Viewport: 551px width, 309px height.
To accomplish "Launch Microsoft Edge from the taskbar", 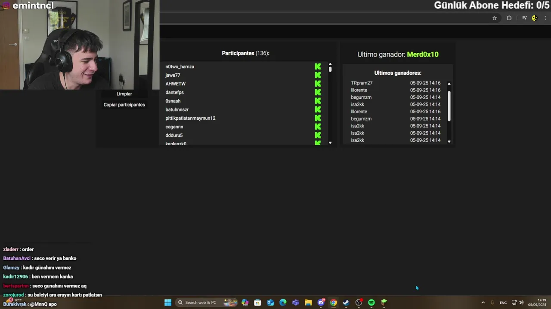I will tap(283, 303).
